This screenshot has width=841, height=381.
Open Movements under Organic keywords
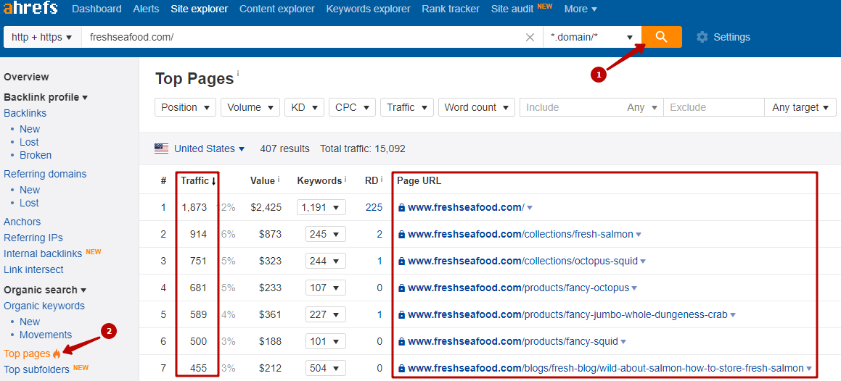(x=46, y=335)
